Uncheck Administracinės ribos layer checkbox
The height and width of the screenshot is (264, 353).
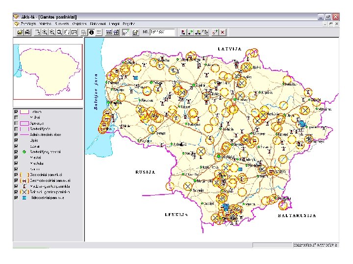[x=16, y=135]
